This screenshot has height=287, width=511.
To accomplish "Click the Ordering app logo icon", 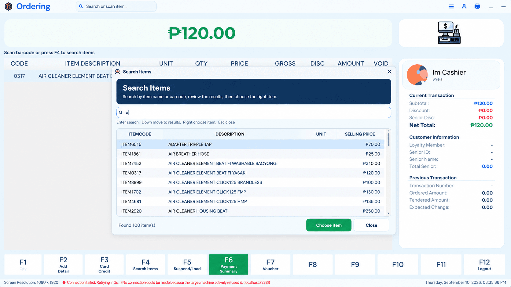I will [x=9, y=6].
